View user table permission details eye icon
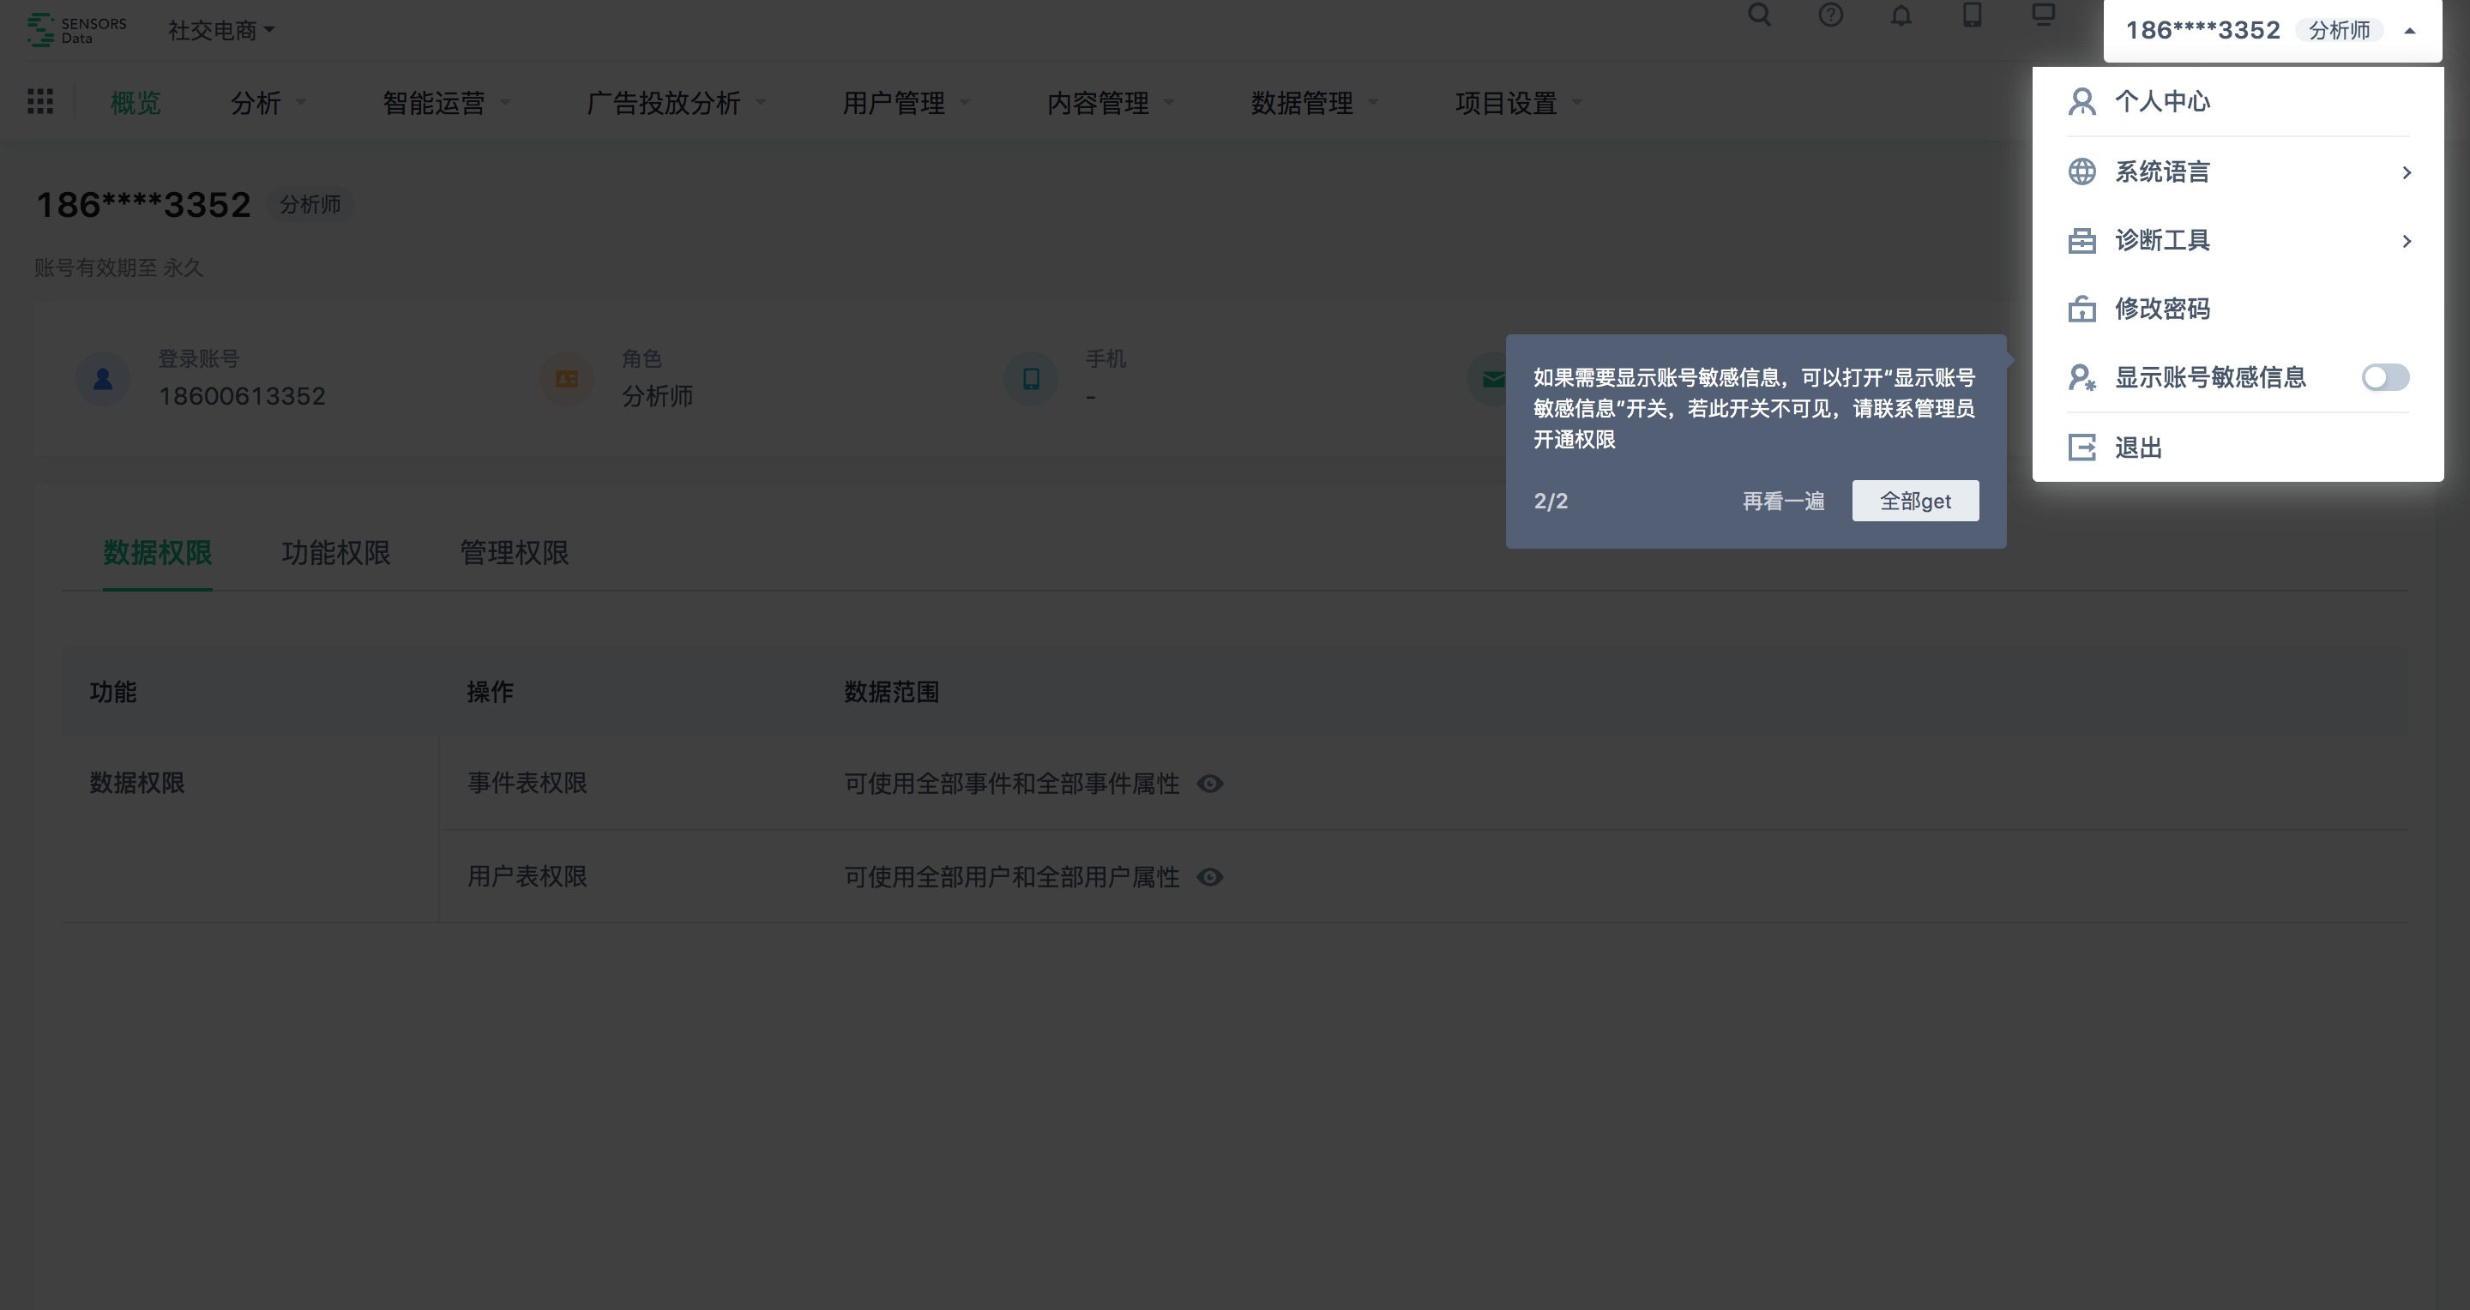The height and width of the screenshot is (1310, 2470). pos(1210,877)
